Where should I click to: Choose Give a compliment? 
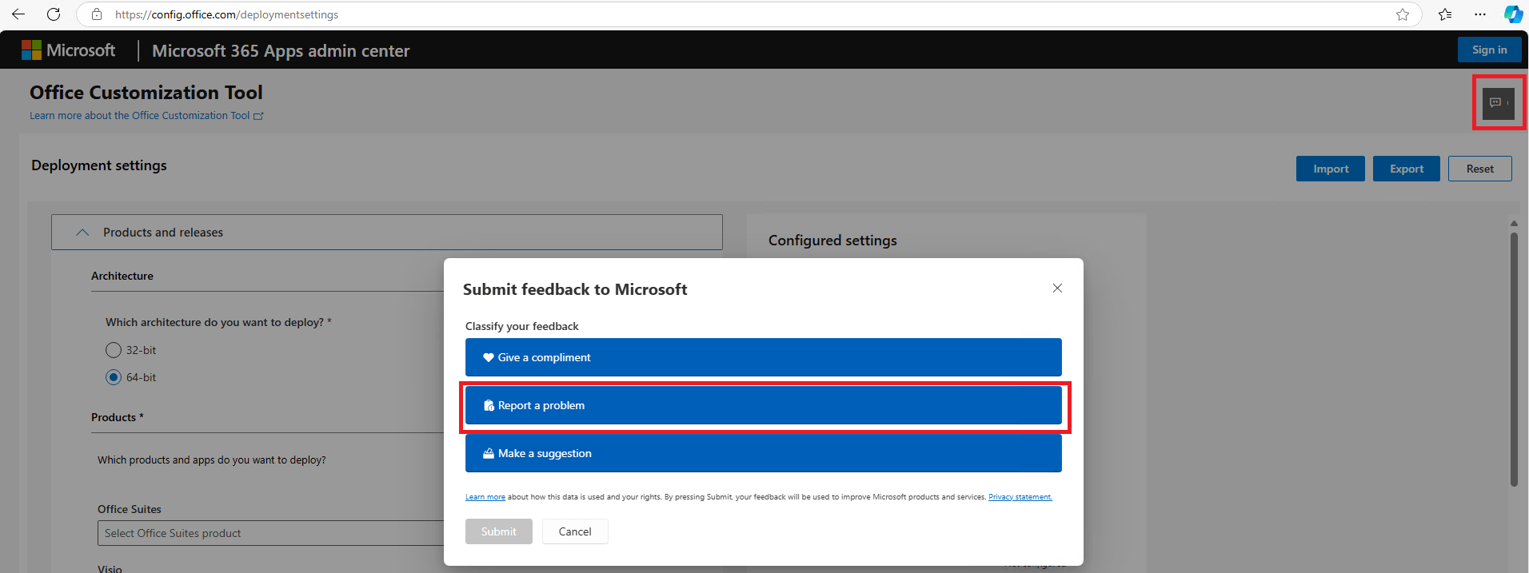764,357
